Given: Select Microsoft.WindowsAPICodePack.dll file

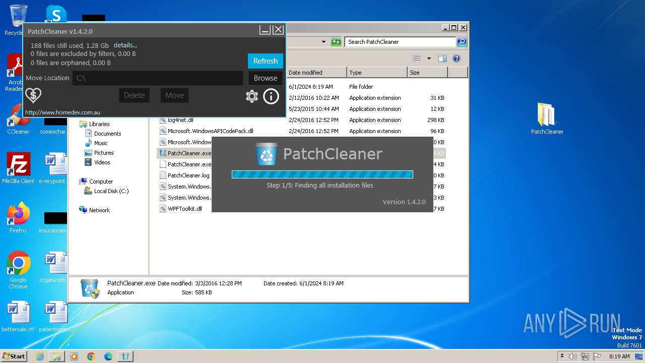Looking at the screenshot, I should pos(210,131).
